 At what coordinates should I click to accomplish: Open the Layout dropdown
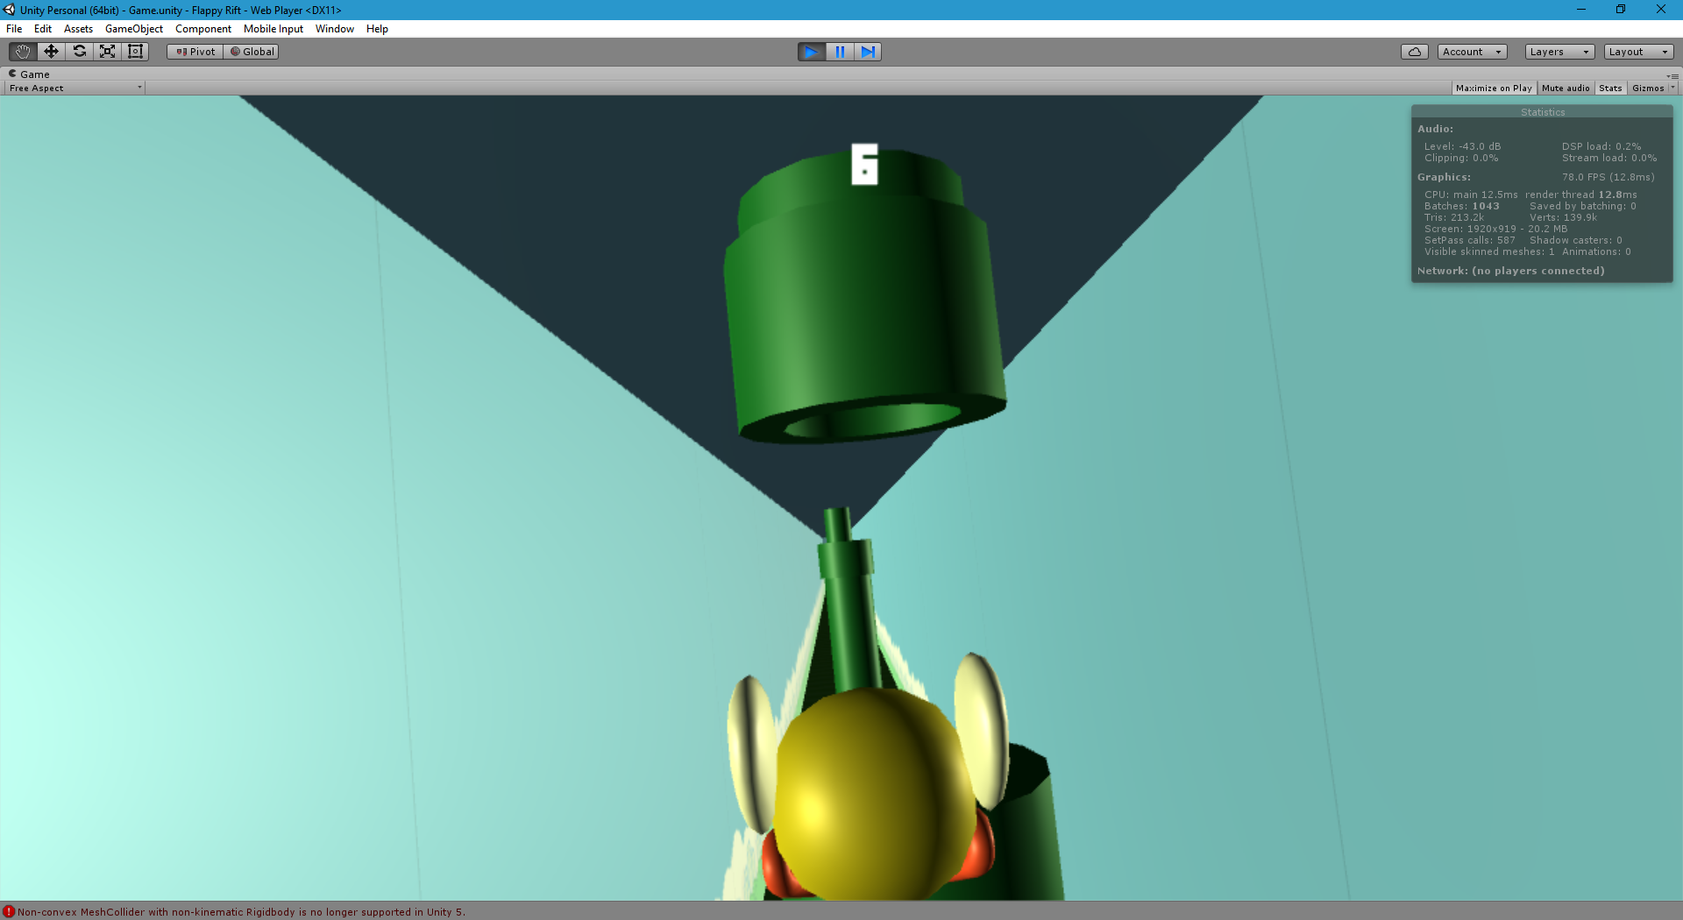(x=1638, y=52)
